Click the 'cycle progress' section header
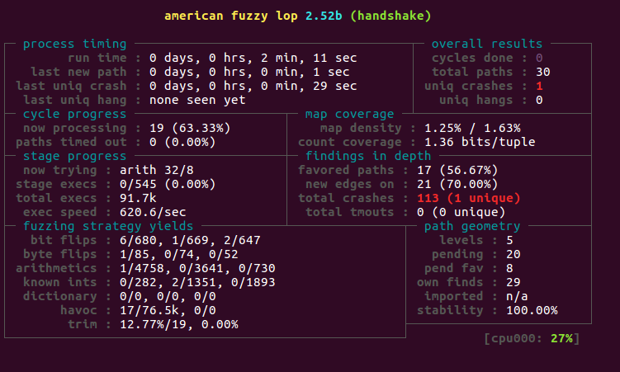 coord(75,114)
